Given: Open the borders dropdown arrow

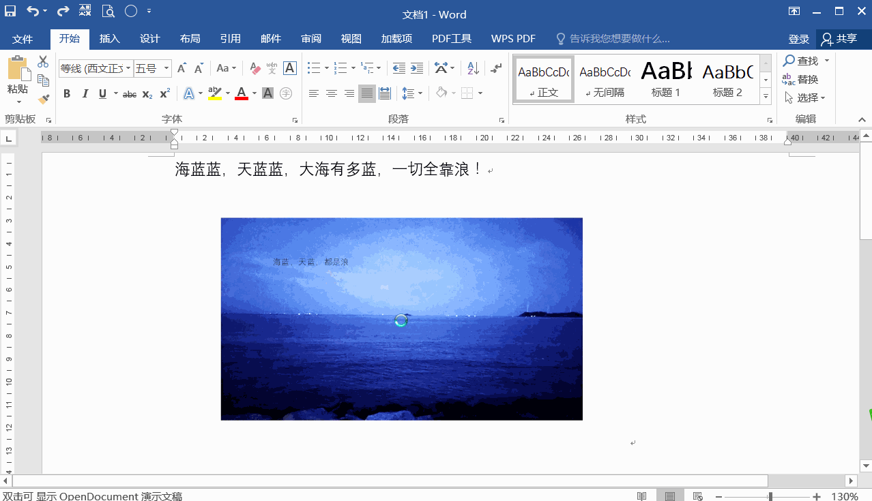Looking at the screenshot, I should pos(480,93).
